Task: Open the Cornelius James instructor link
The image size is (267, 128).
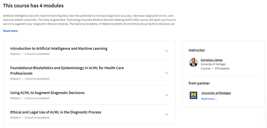Action: pyautogui.click(x=212, y=60)
